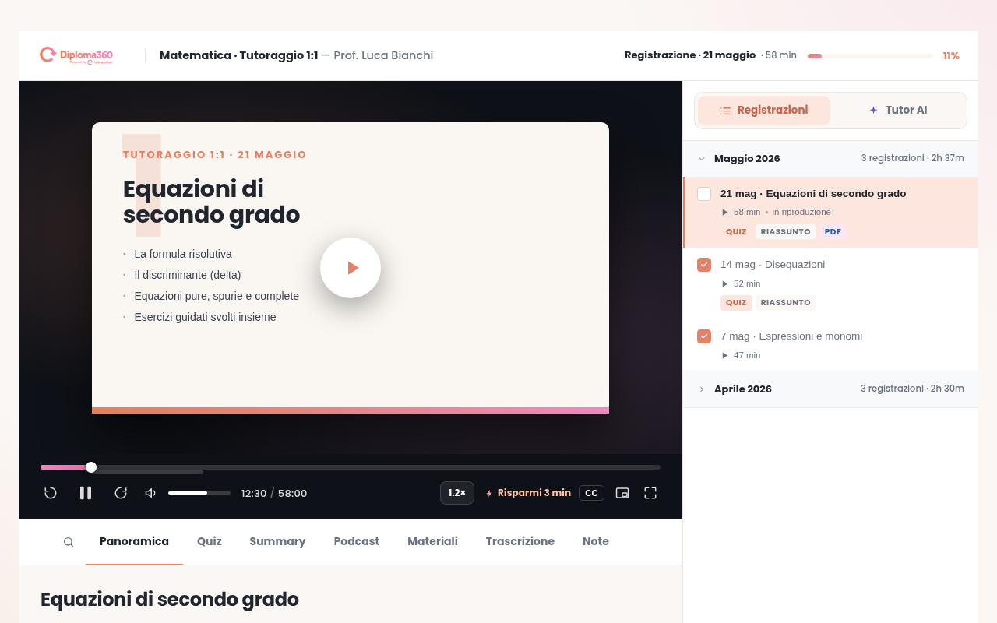
Task: Open RIASSUNTO tag of Disequazioni recording
Action: click(x=786, y=303)
